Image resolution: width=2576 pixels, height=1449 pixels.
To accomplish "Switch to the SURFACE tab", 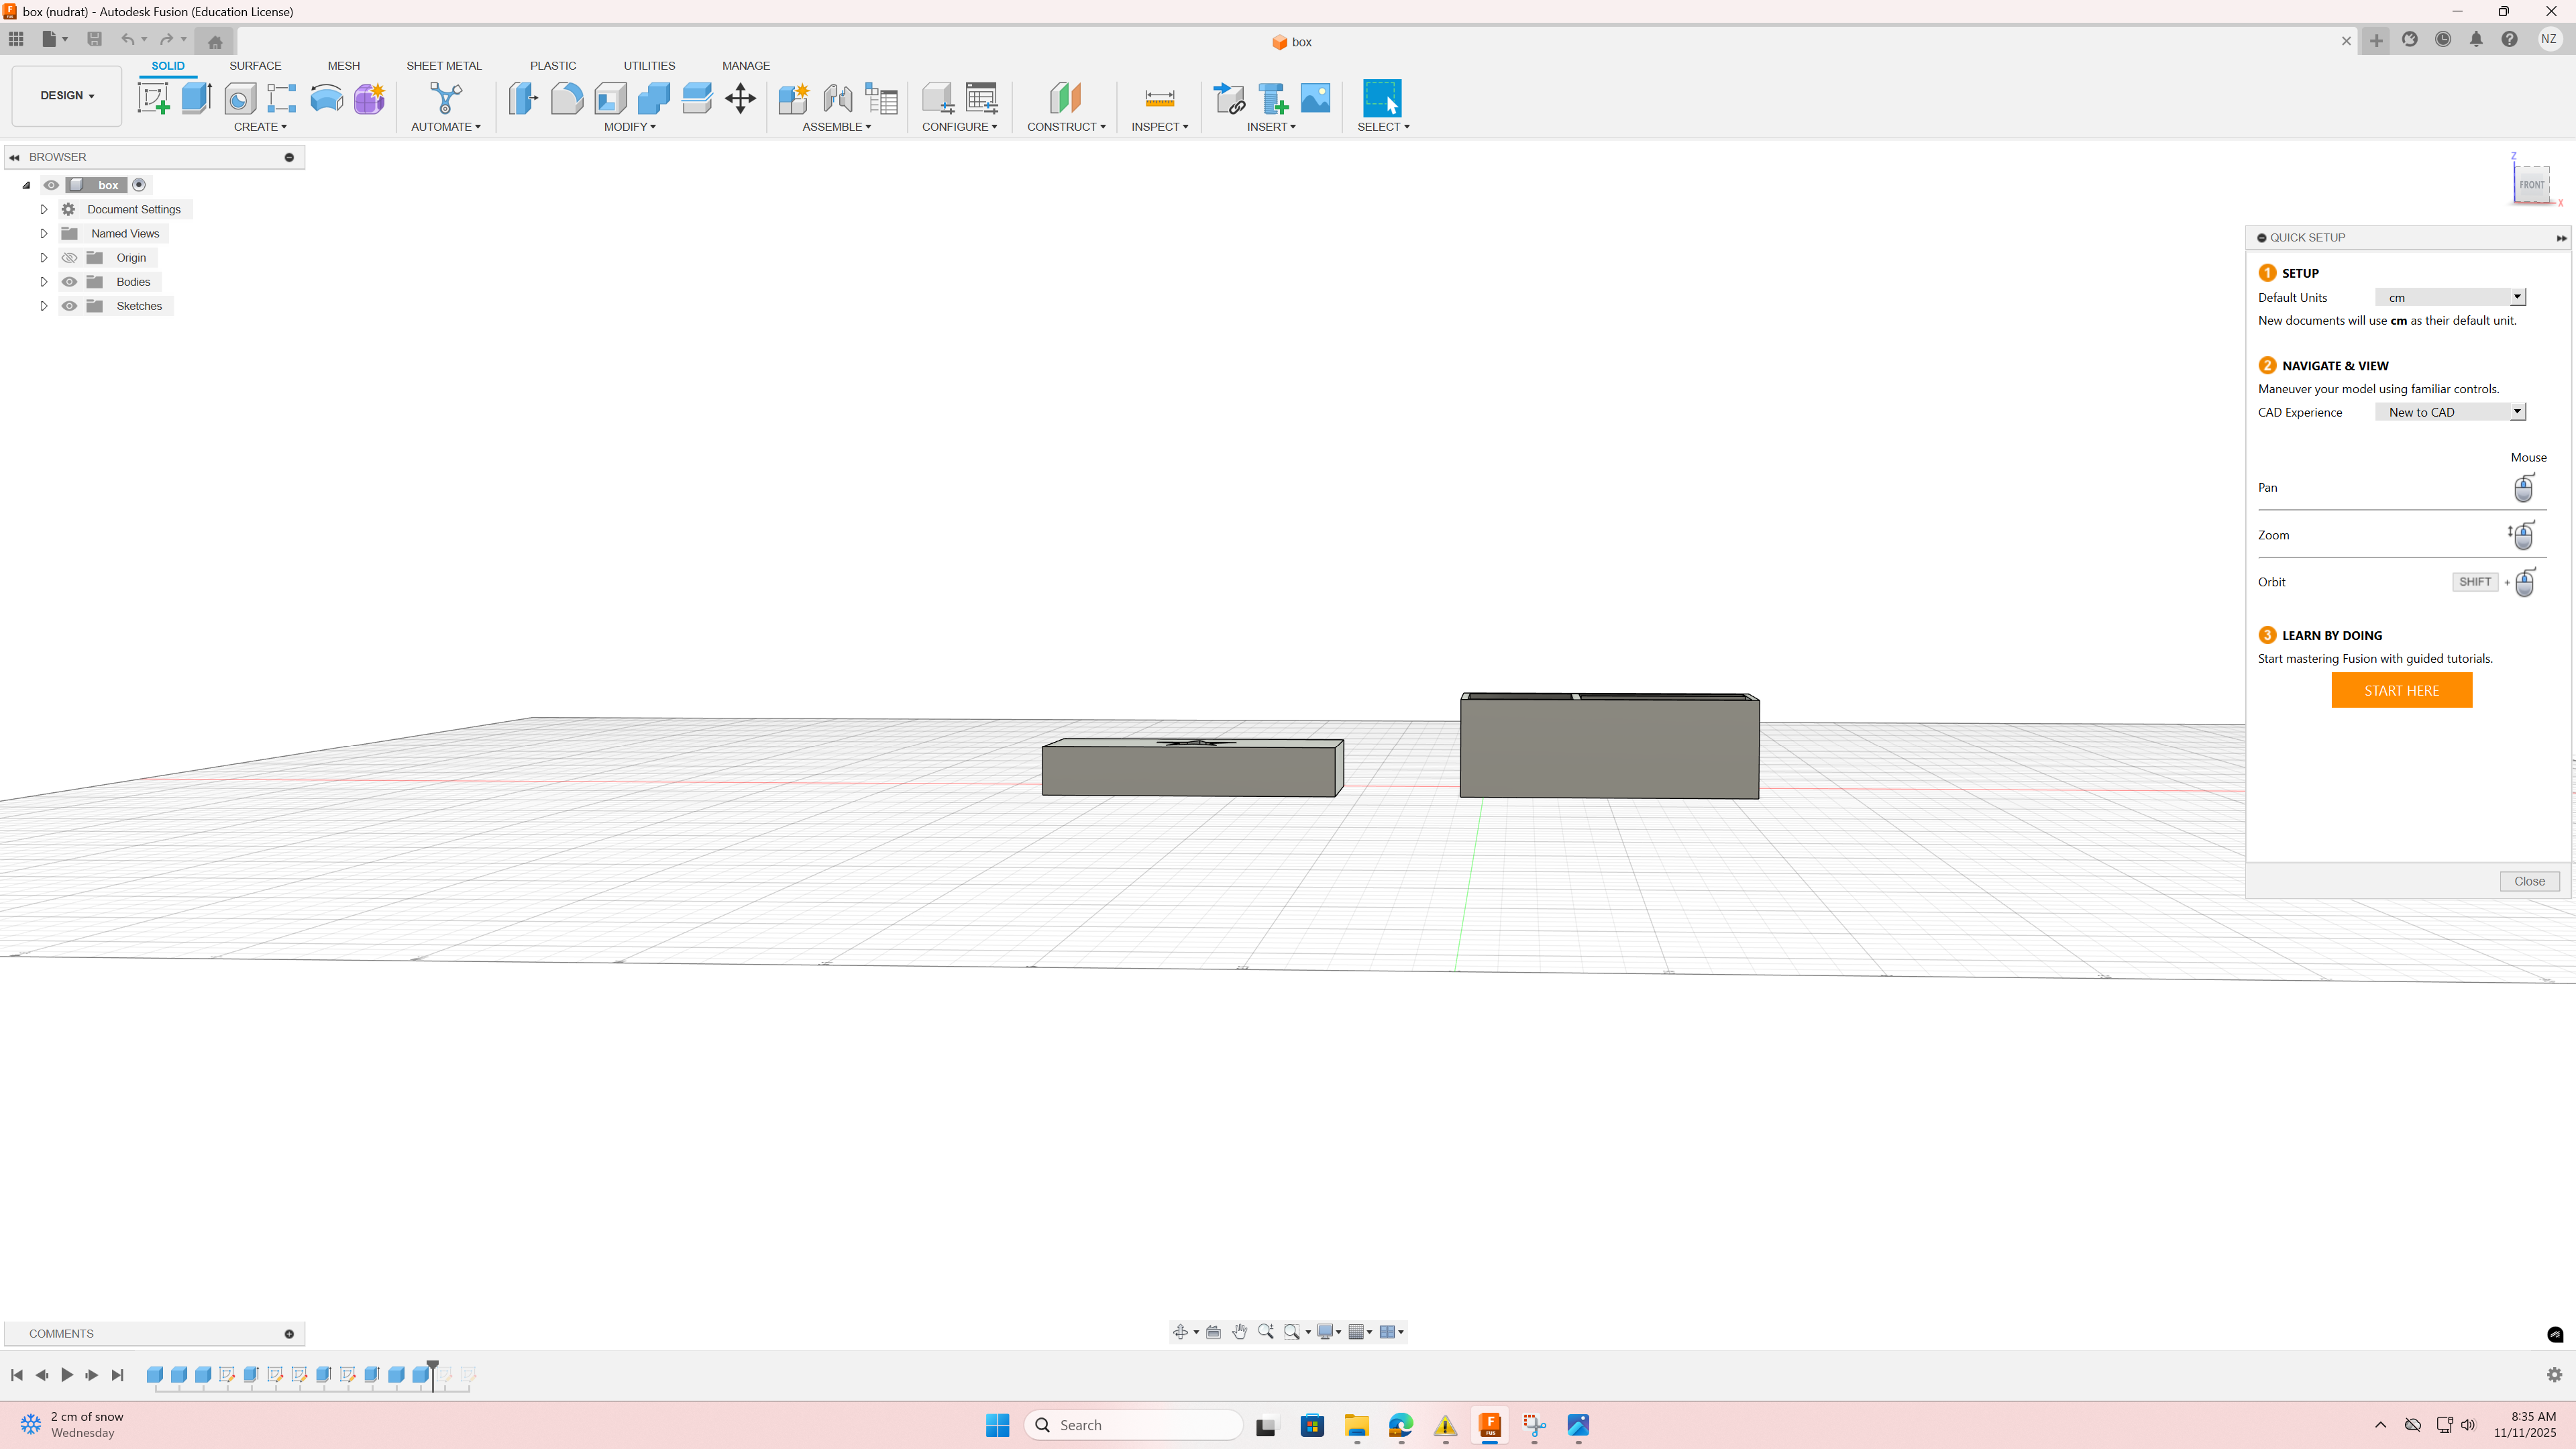I will pos(255,66).
